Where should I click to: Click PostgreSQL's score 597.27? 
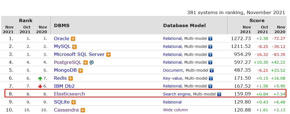(243, 62)
